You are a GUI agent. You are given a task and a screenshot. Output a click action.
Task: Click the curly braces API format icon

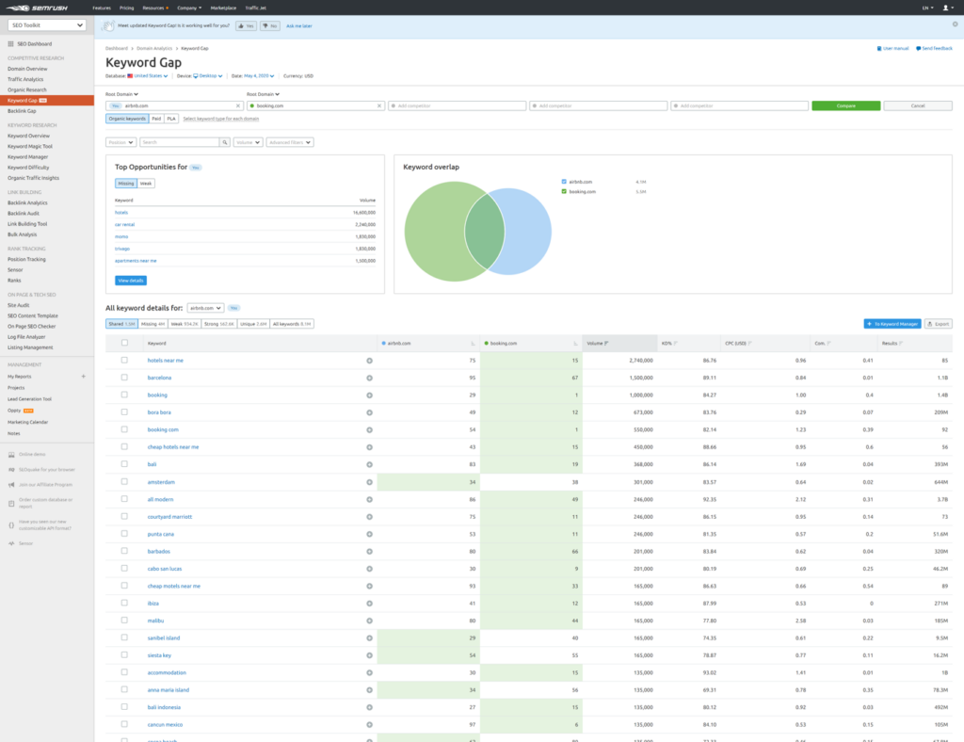pos(11,525)
